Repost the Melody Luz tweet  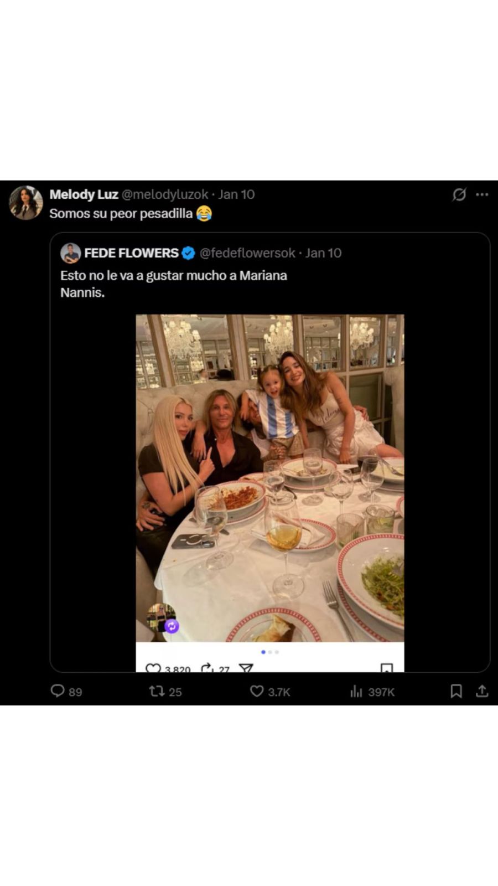[x=157, y=691]
